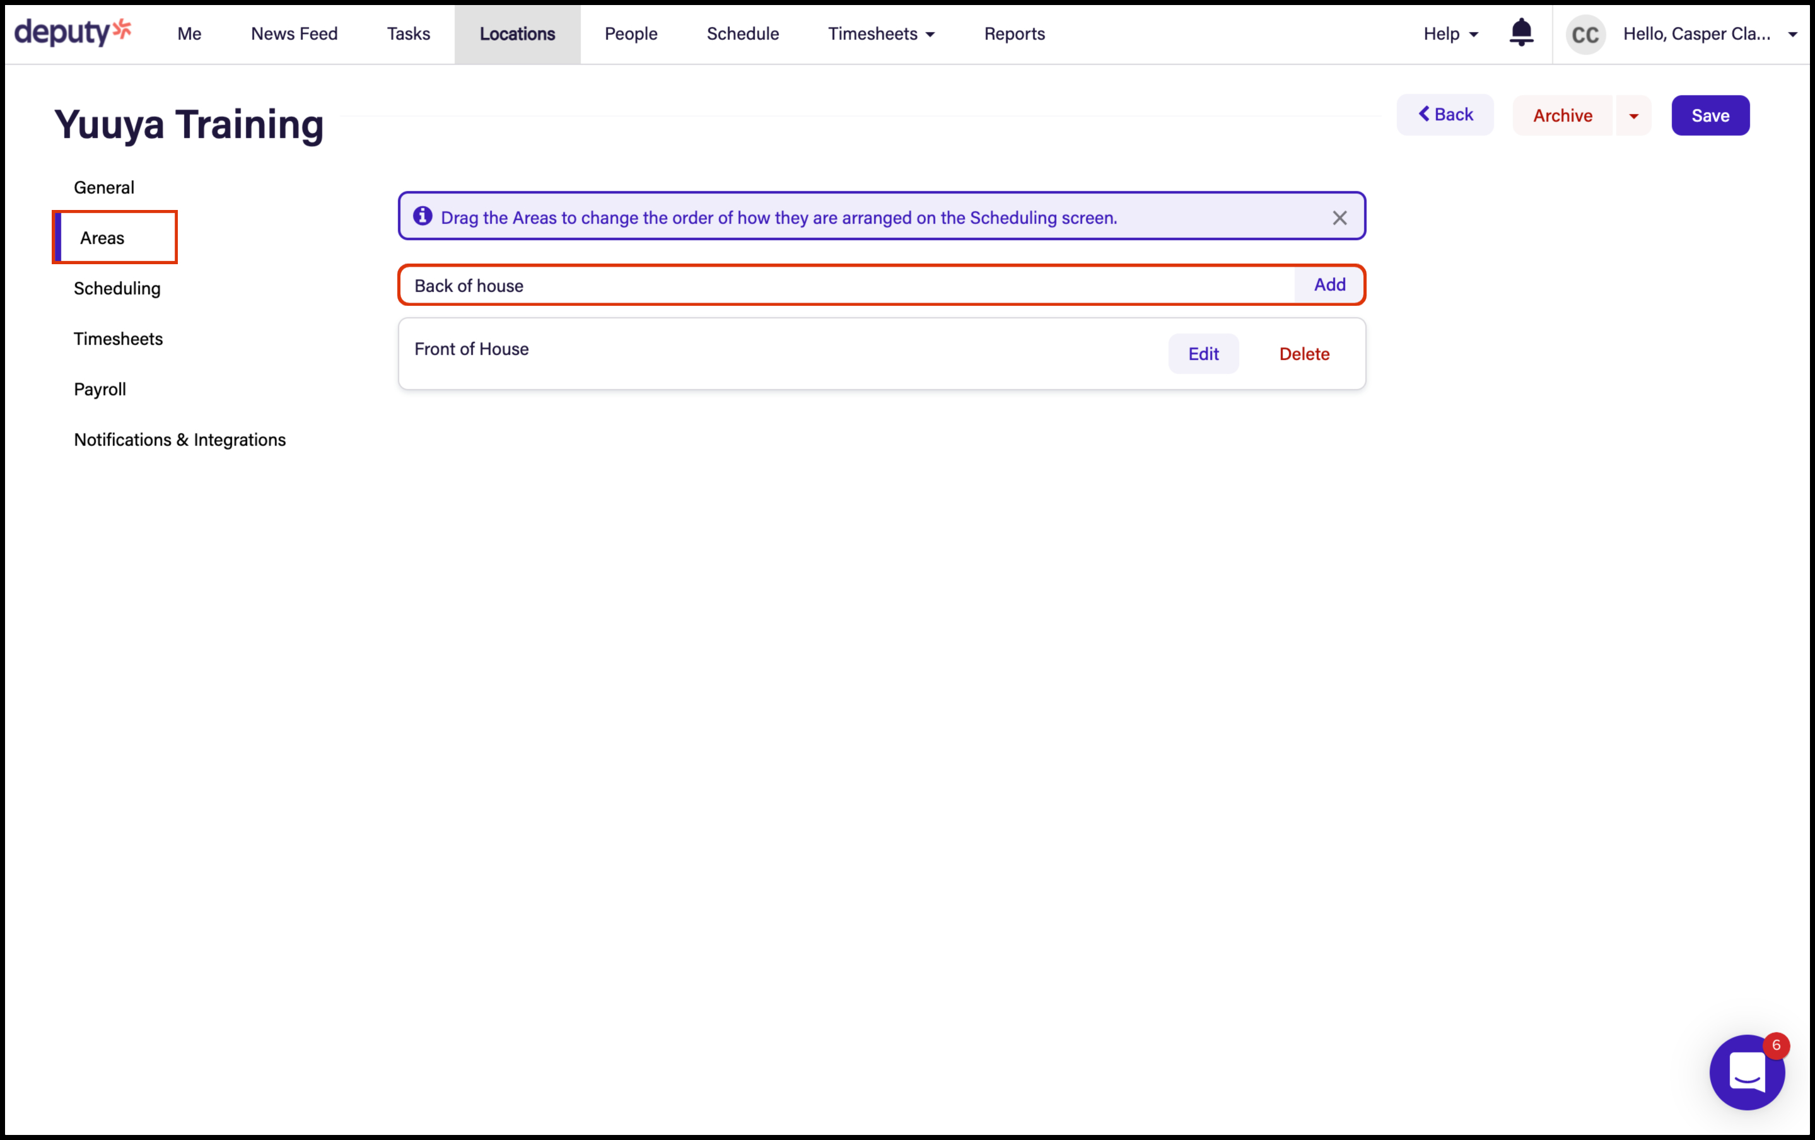Open Notifications & Integrations section
The image size is (1815, 1140).
click(179, 440)
